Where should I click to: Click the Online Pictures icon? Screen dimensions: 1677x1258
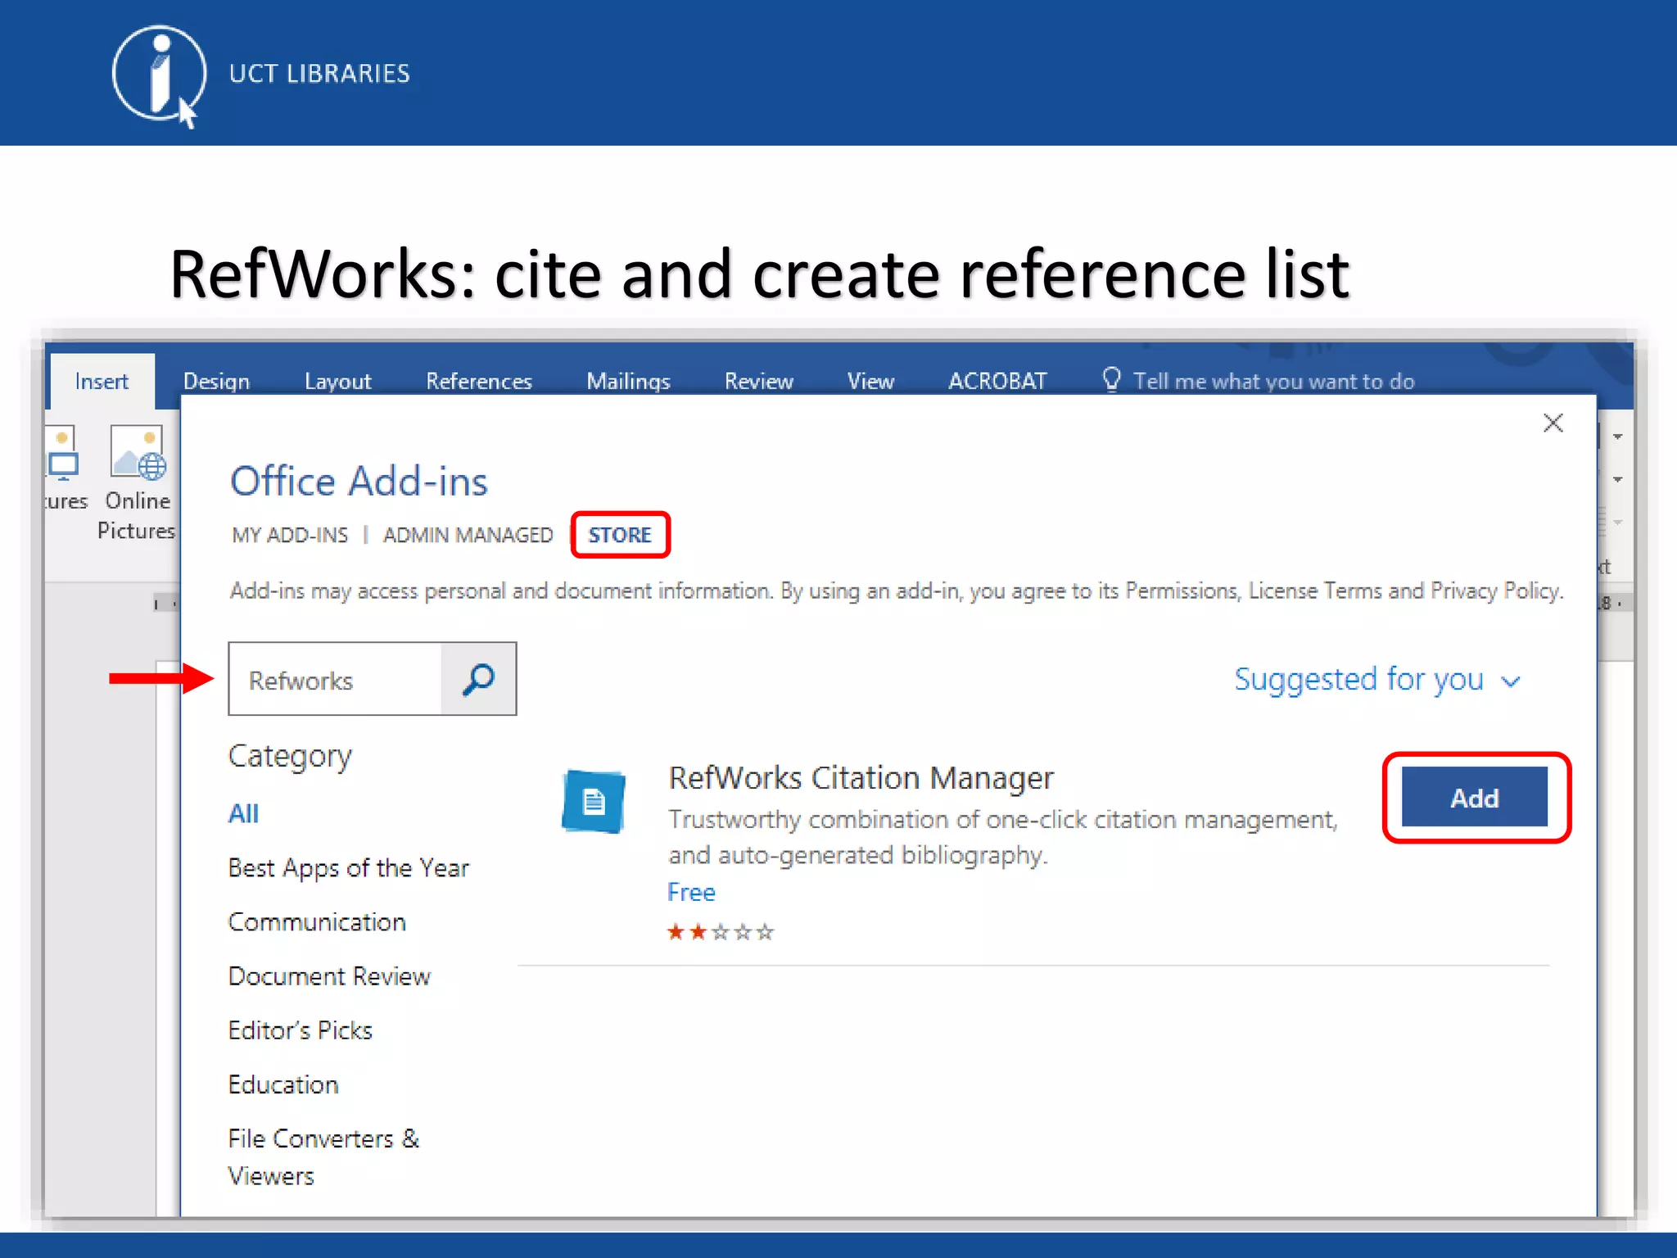click(x=138, y=452)
